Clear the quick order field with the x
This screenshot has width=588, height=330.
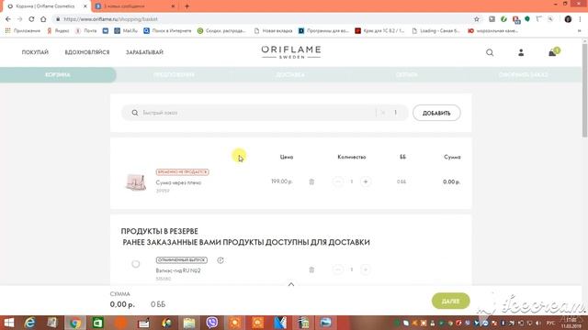point(383,113)
